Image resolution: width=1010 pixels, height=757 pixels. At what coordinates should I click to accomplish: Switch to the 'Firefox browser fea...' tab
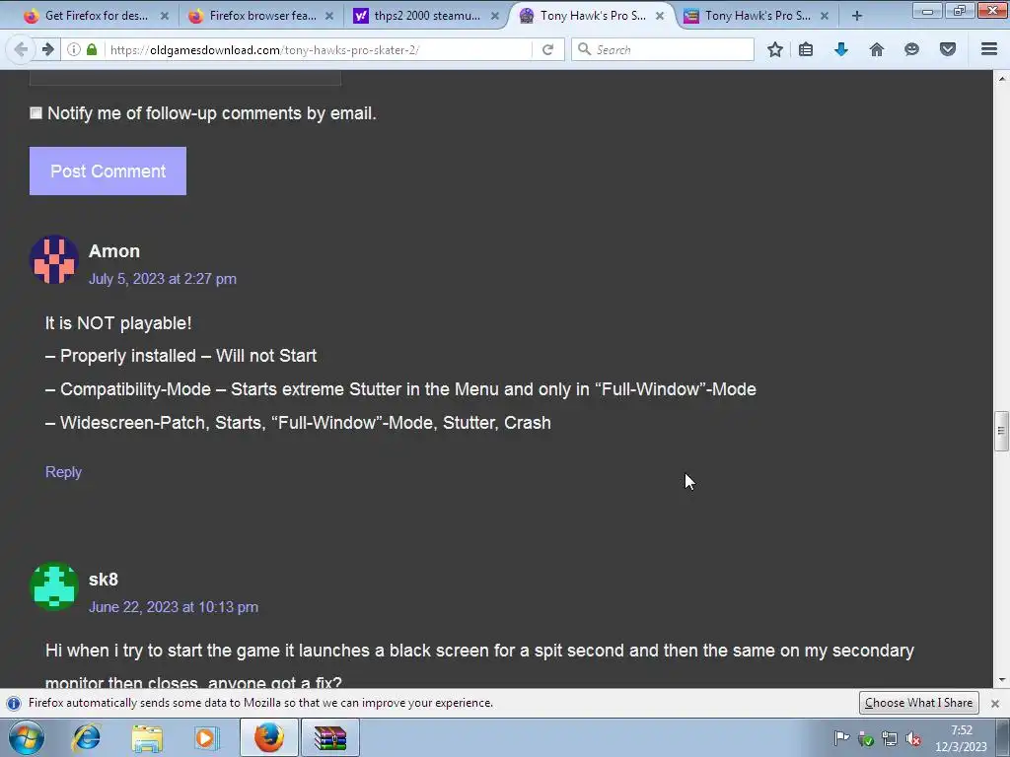[x=260, y=16]
